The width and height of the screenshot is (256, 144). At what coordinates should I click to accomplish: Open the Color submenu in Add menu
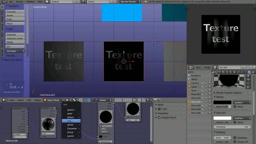tap(71, 121)
